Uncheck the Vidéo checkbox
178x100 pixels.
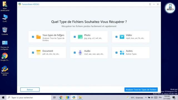point(117,37)
